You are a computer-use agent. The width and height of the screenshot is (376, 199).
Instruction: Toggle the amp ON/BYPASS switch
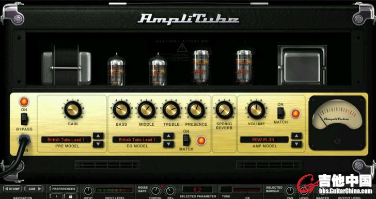[24, 119]
